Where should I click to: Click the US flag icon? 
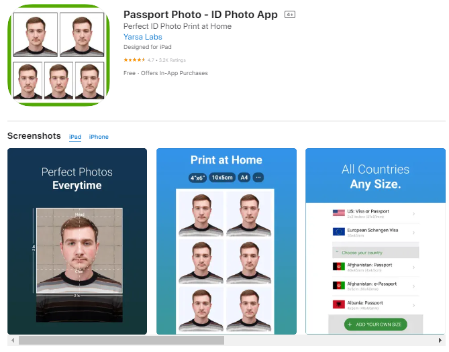tap(339, 213)
